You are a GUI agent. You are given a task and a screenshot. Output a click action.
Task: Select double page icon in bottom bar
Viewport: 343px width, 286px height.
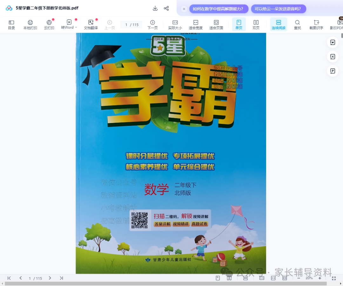229,278
